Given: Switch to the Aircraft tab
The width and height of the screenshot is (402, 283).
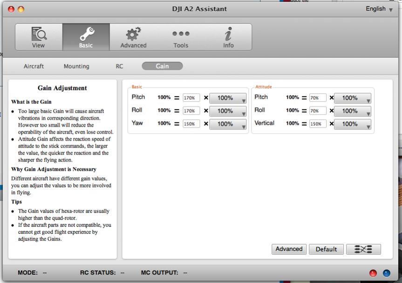Looking at the screenshot, I should pyautogui.click(x=34, y=66).
